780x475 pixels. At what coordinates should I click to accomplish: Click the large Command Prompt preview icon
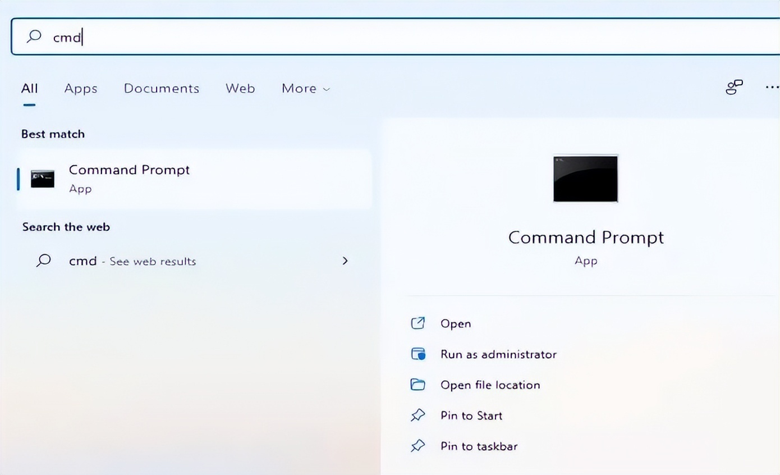point(585,179)
